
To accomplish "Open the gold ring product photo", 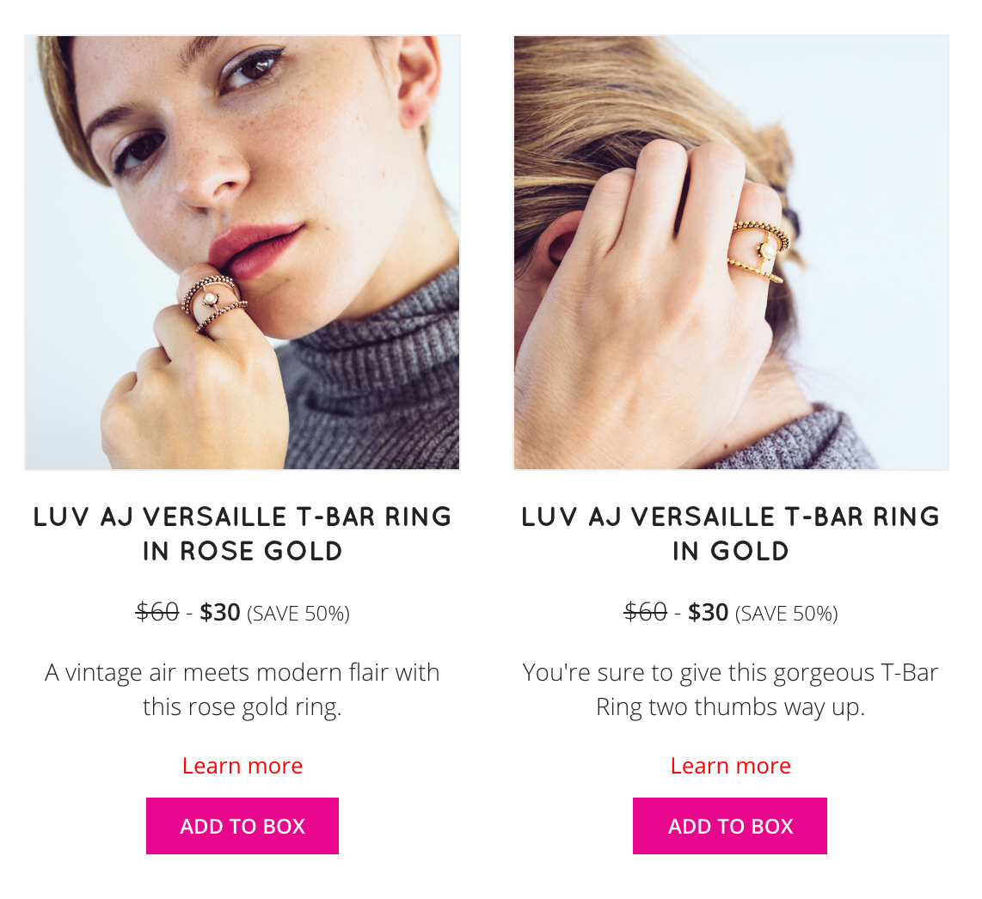I will click(x=731, y=253).
